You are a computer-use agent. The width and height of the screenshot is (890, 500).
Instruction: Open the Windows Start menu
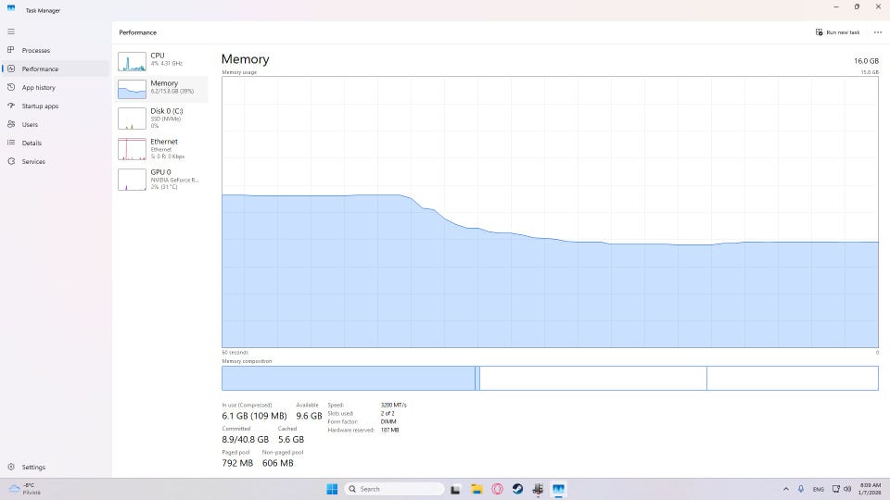[332, 489]
